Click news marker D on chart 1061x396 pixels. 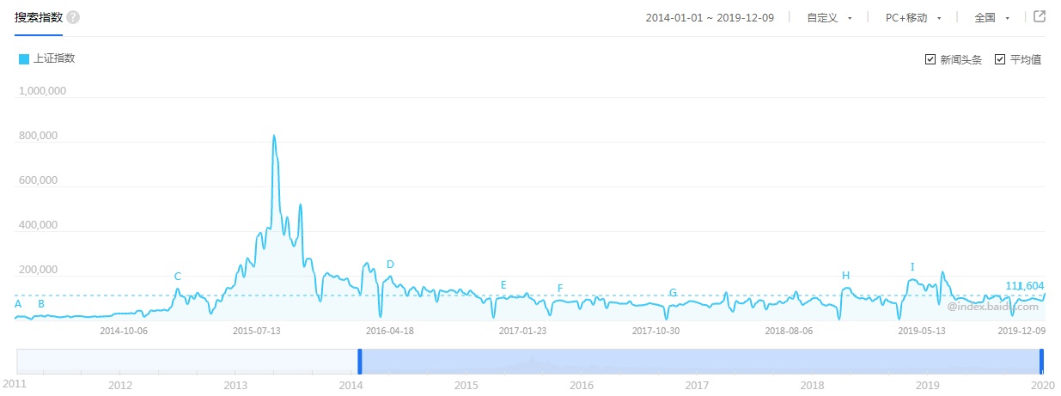(390, 265)
